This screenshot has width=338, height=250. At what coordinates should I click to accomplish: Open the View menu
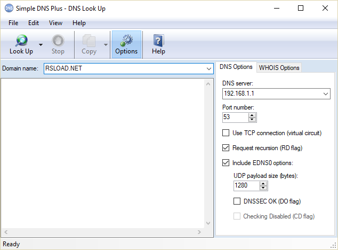pyautogui.click(x=55, y=23)
